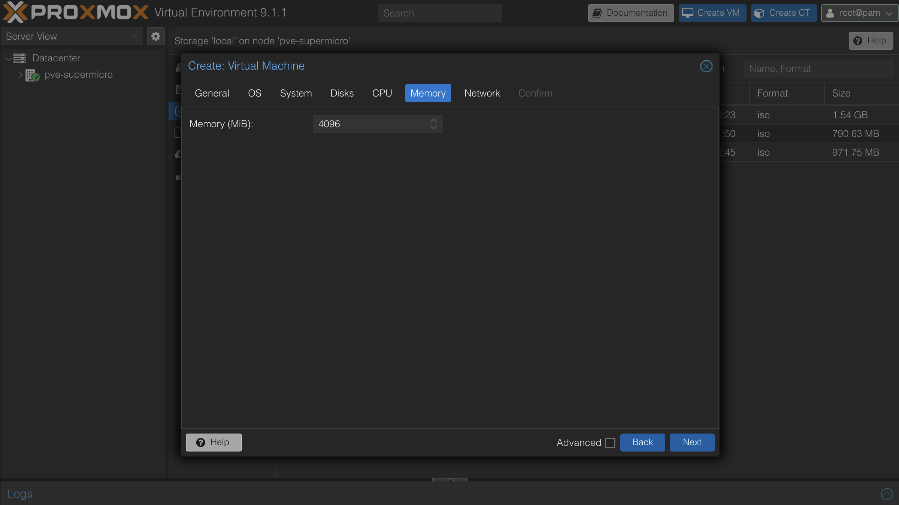
Task: Click the user icon next to root@pam
Action: click(x=830, y=13)
